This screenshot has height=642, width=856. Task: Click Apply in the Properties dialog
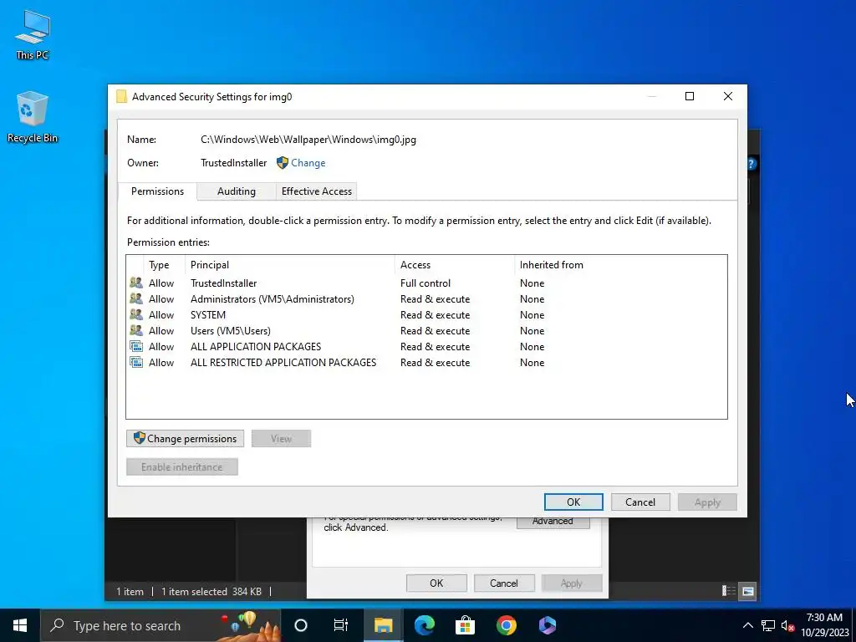(x=572, y=583)
